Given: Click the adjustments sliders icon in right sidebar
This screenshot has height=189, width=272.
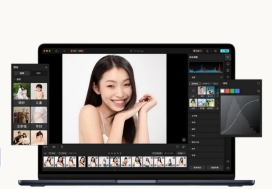Looking at the screenshot, I should (228, 57).
